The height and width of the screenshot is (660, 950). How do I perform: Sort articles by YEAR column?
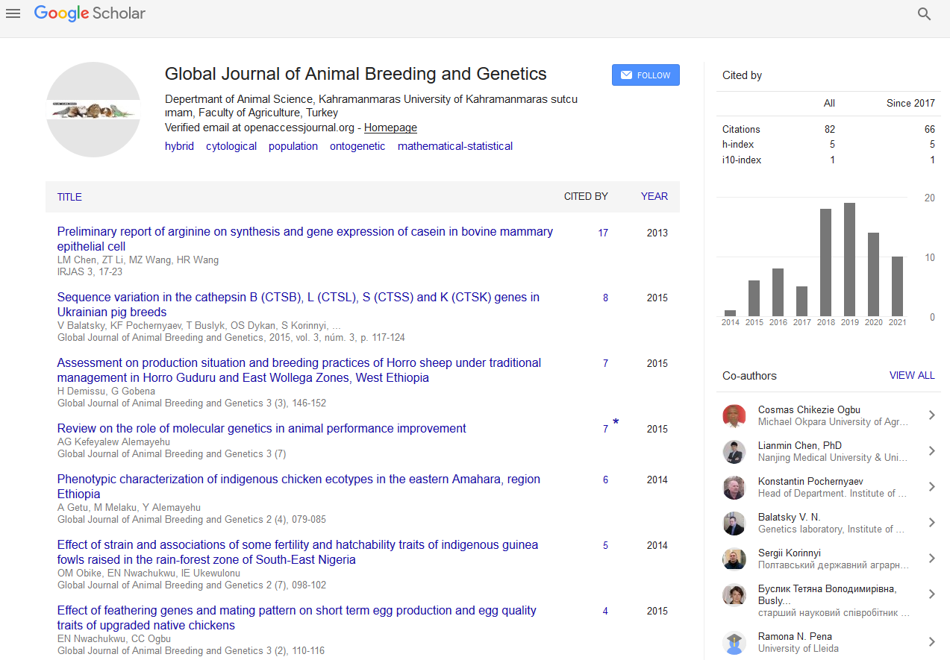pos(654,197)
